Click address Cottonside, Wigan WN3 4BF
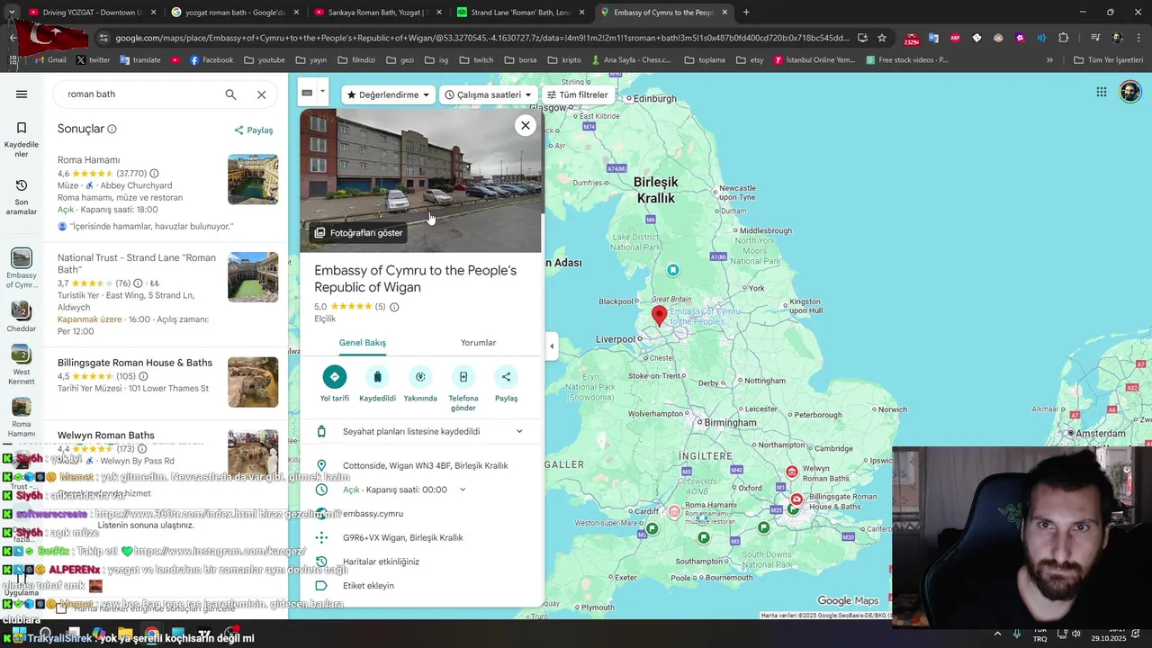Screen dimensions: 1152x648 click(x=426, y=466)
